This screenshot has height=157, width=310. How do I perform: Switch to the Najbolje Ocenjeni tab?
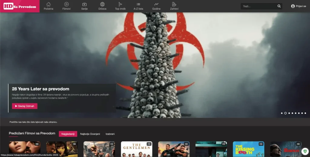[90, 134]
